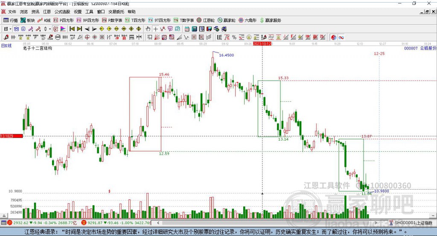
Task: Open the T四方形 tool
Action: click(x=135, y=20)
